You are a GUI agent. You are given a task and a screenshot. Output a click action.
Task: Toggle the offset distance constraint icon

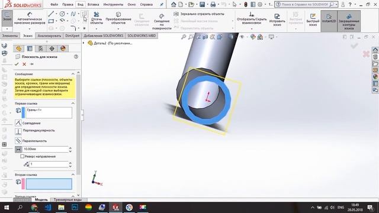coord(18,149)
